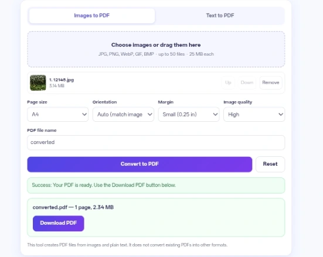Download the converted PDF file
Viewport: 323px width, 257px height.
tap(58, 223)
